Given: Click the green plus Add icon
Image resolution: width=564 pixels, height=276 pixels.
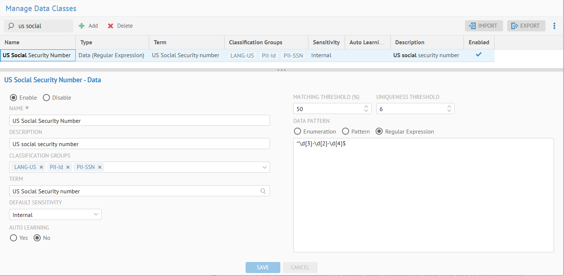Looking at the screenshot, I should click(x=82, y=26).
